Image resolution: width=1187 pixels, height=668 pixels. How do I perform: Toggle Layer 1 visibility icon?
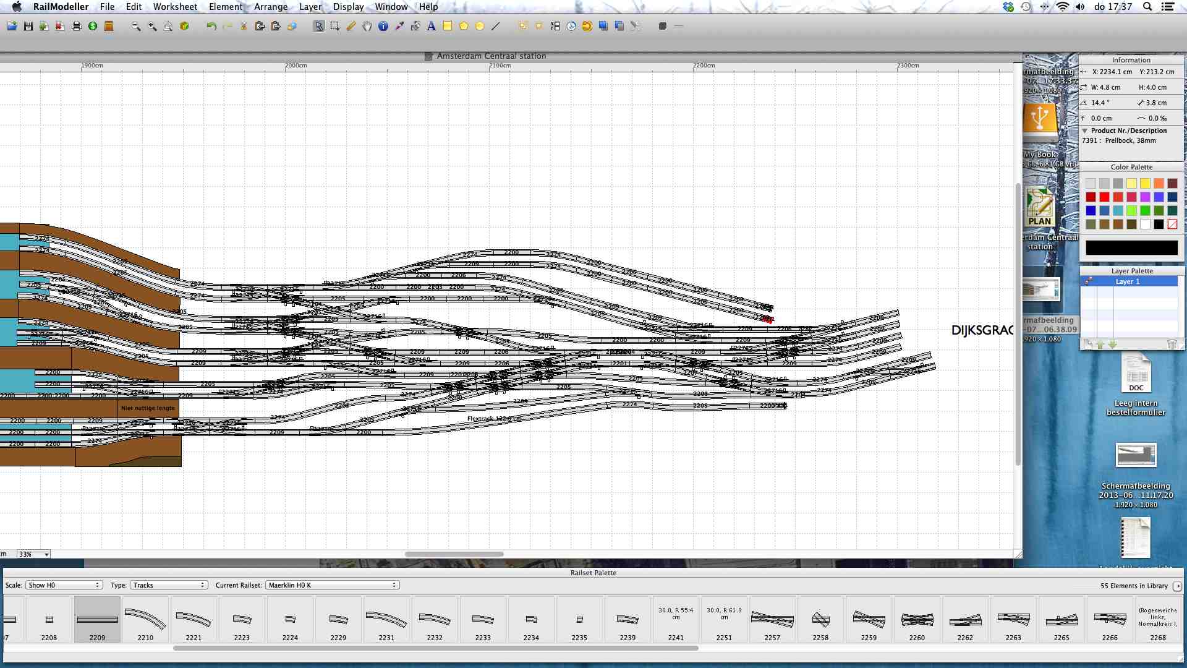[1089, 281]
